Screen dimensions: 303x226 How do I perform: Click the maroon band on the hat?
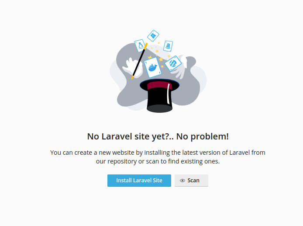pos(159,86)
